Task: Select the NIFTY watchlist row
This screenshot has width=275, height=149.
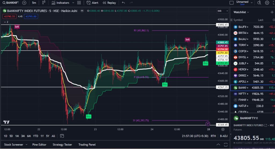Action: [252, 94]
